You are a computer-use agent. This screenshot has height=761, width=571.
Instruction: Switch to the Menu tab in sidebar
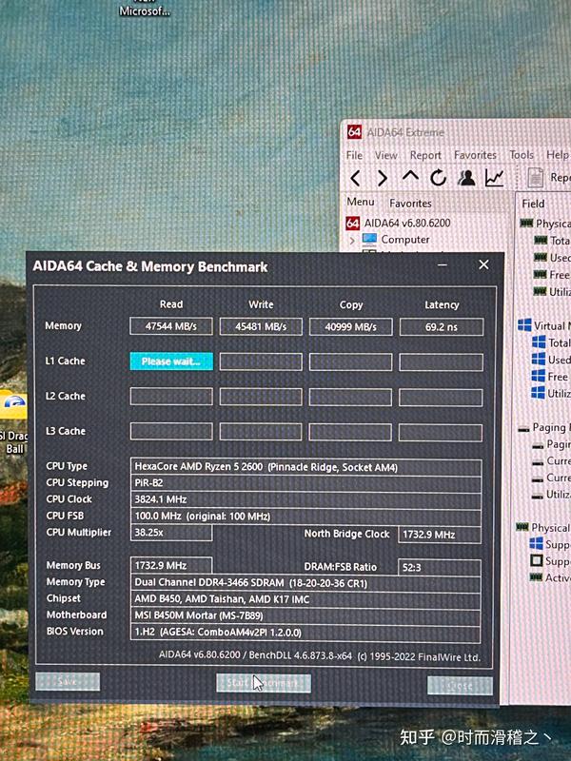click(361, 202)
